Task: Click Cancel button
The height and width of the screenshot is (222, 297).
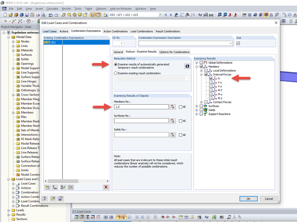Action: click(269, 199)
